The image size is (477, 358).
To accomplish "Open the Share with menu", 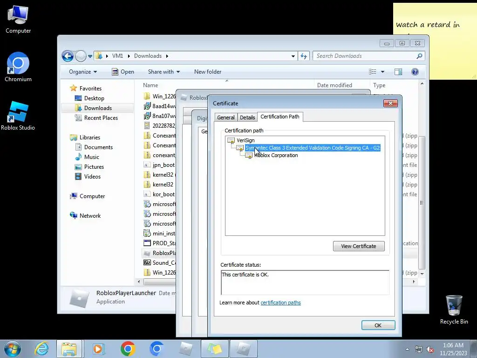I will pyautogui.click(x=164, y=72).
